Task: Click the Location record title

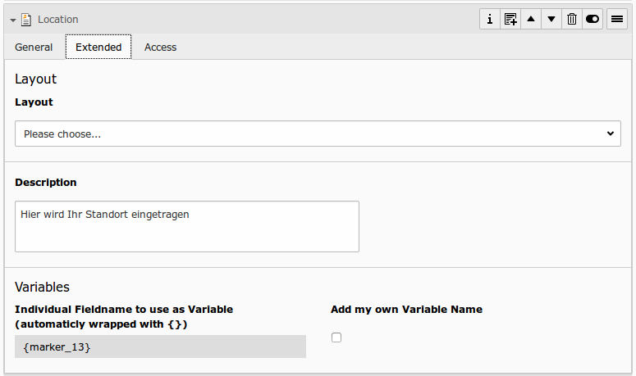Action: [57, 19]
